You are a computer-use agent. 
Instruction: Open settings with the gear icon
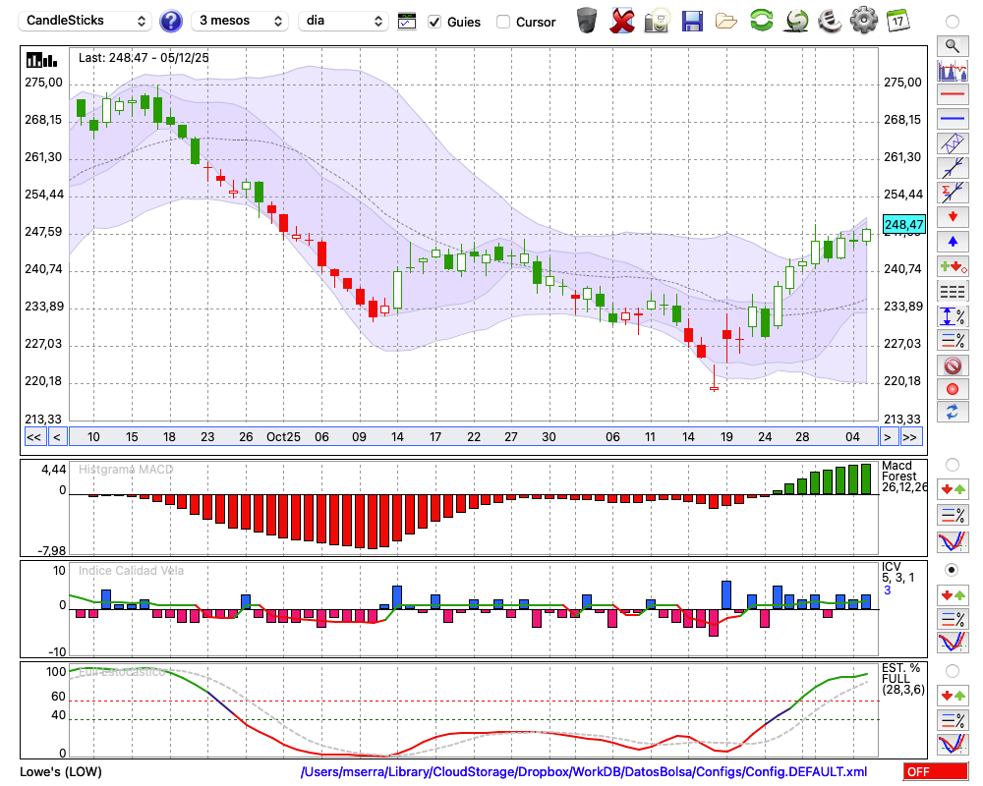pos(864,21)
